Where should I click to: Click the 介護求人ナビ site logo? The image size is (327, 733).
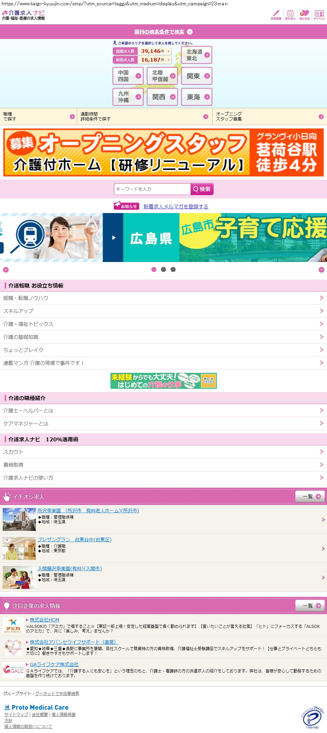click(x=23, y=15)
